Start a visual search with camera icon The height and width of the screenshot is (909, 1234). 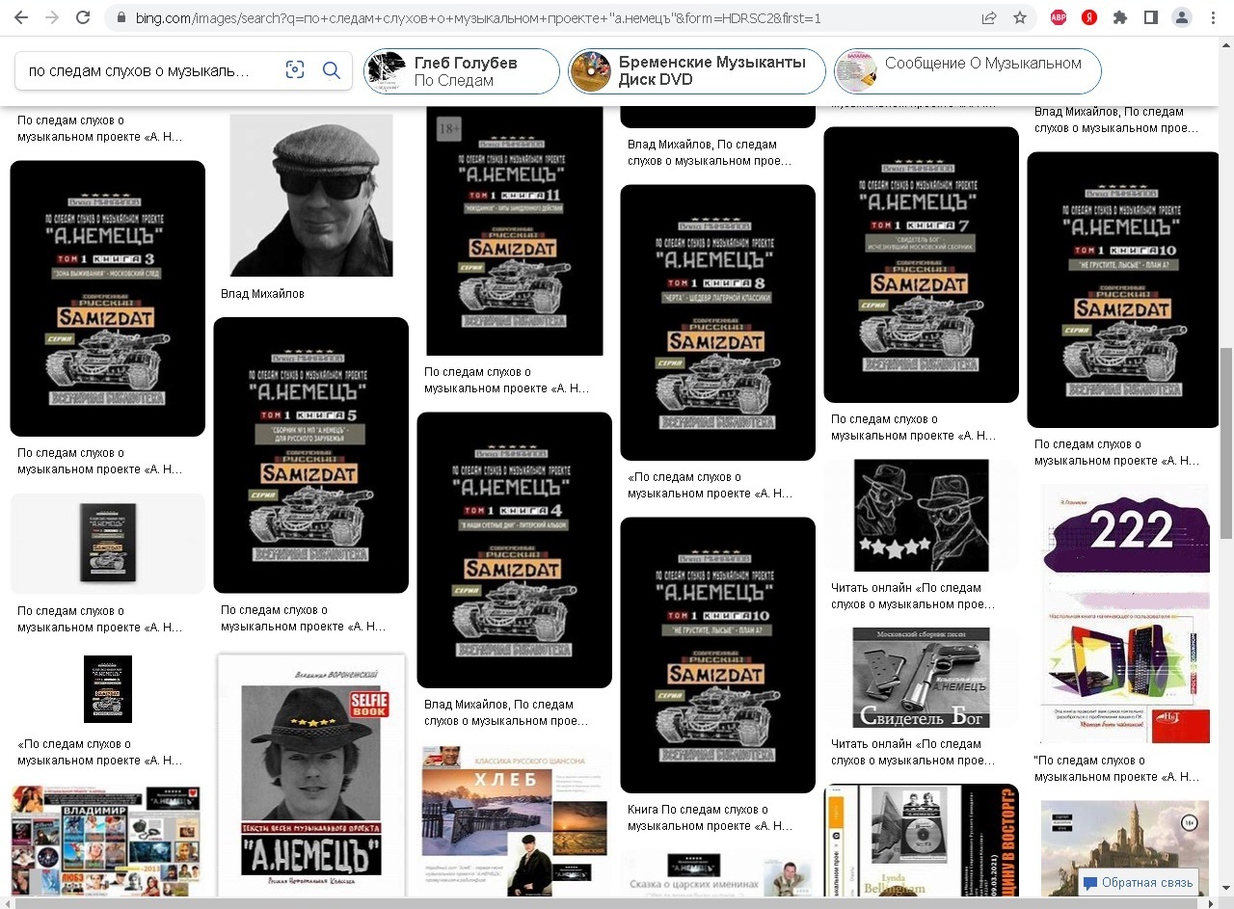coord(295,70)
